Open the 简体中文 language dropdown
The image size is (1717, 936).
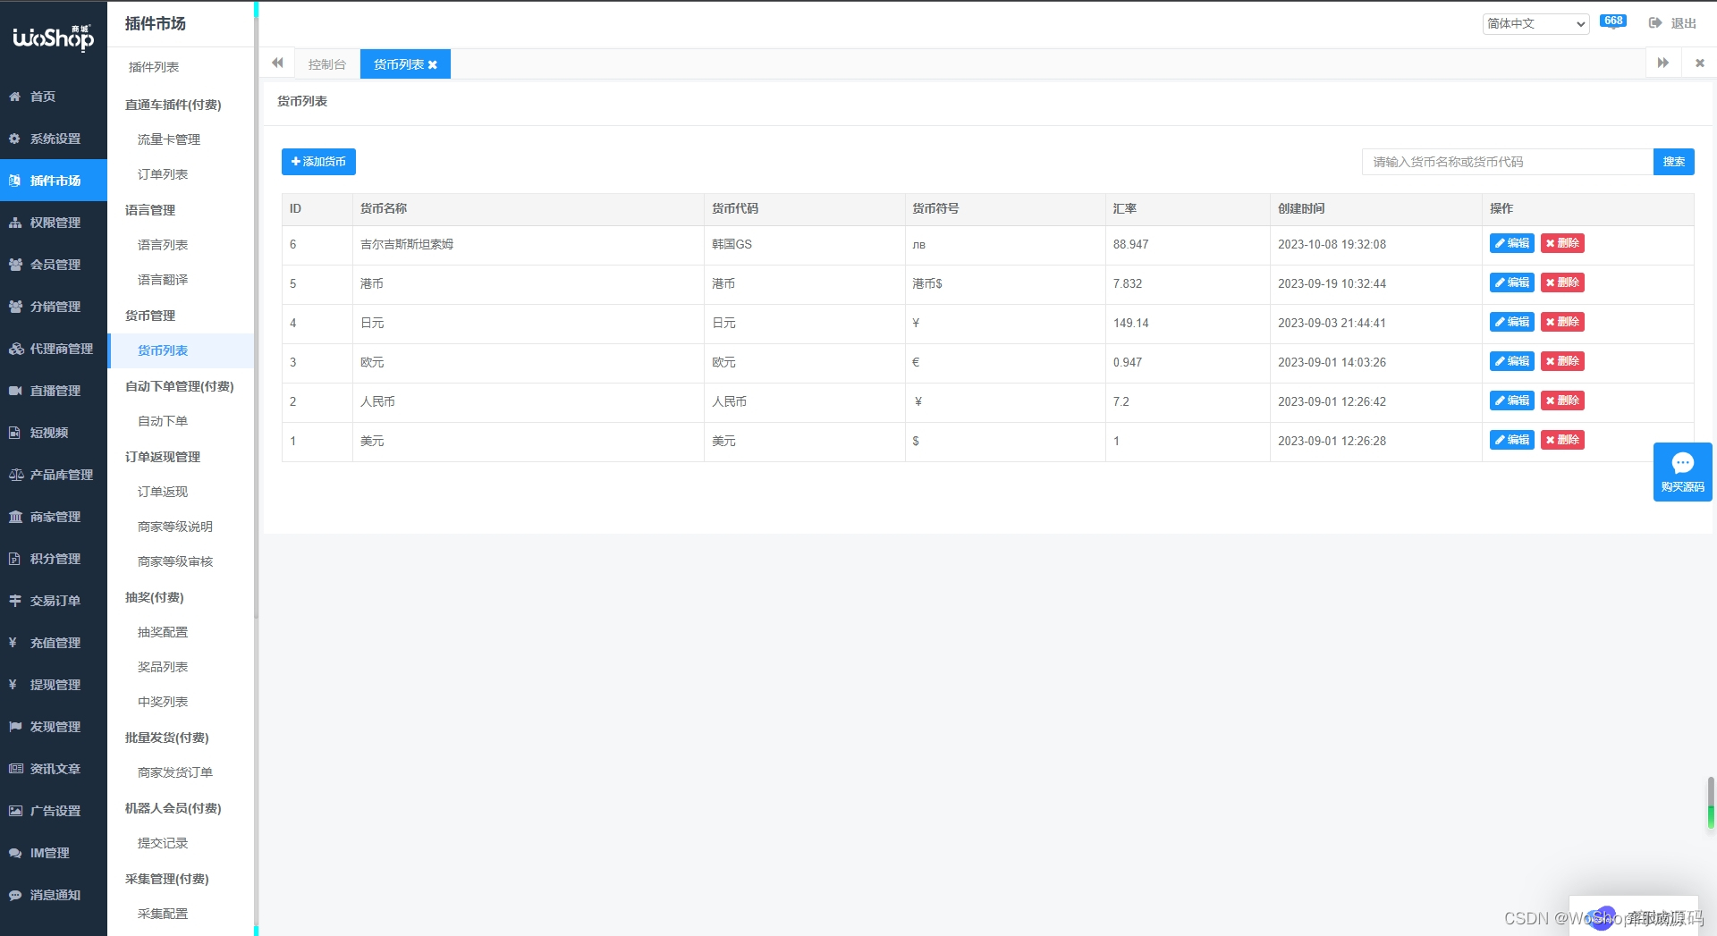(x=1535, y=23)
